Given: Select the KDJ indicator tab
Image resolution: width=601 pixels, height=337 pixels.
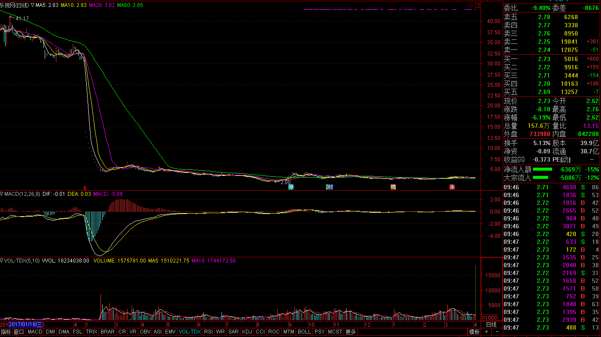Looking at the screenshot, I should [x=247, y=332].
